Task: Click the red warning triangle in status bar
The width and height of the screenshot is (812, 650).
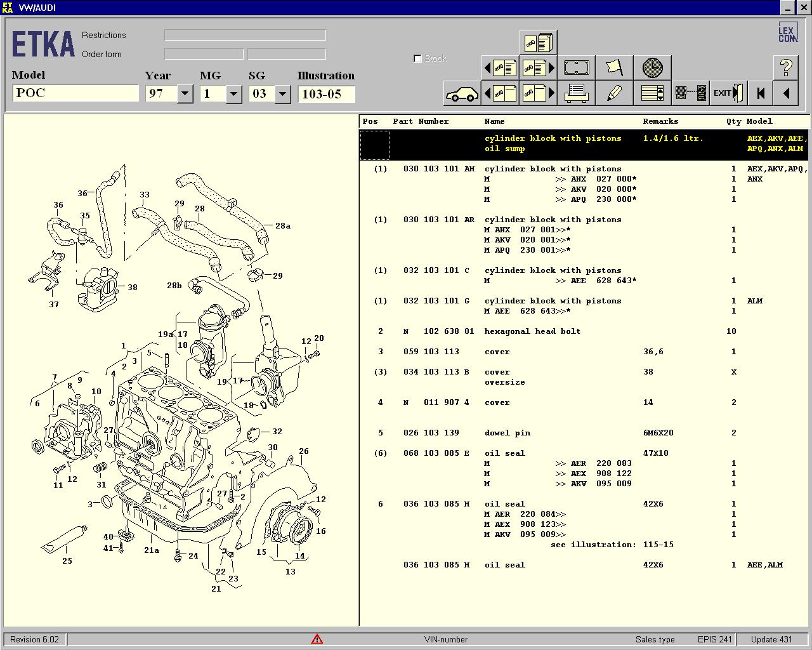Action: pyautogui.click(x=317, y=639)
